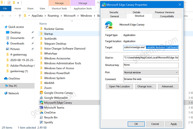Switch to the Previous Versions tab
The height and width of the screenshot is (129, 193).
click(x=164, y=12)
